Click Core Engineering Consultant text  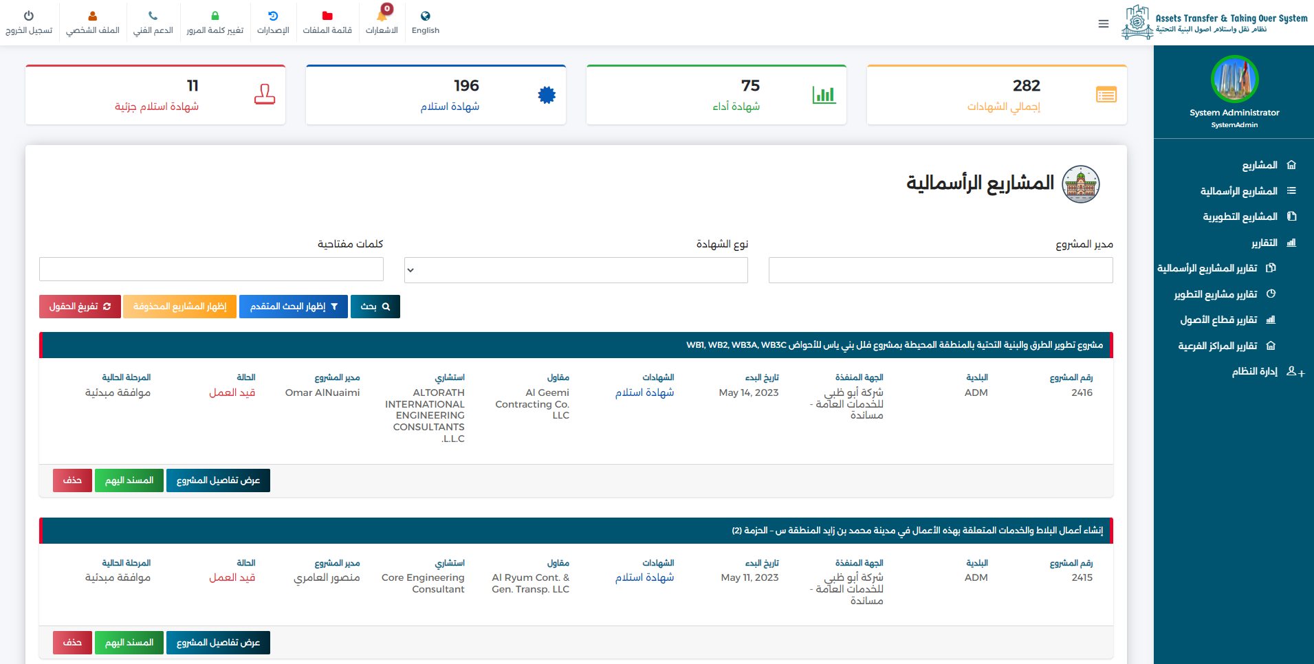[423, 584]
